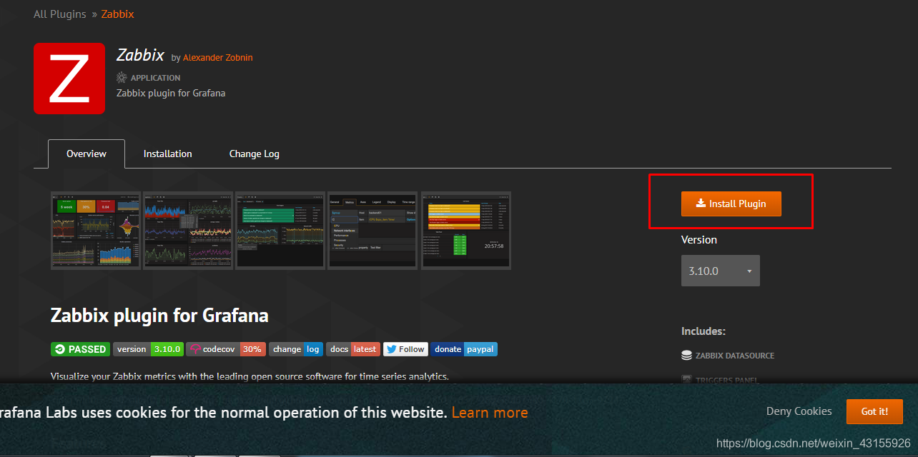Click the red Zabbix Z logo
The image size is (918, 457).
[69, 79]
